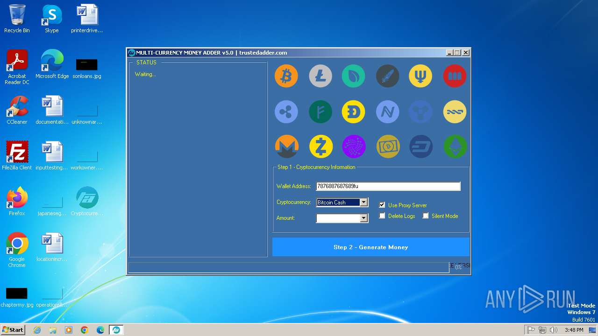Pick the yellow Zcash Z icon
The height and width of the screenshot is (336, 598).
pyautogui.click(x=320, y=147)
